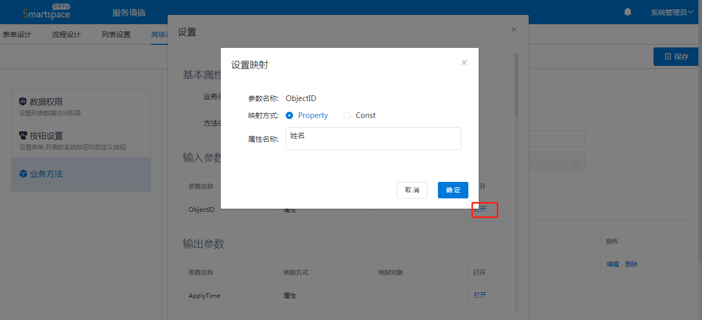Open the 按钮设置 sidebar item
The height and width of the screenshot is (320, 702).
point(81,140)
